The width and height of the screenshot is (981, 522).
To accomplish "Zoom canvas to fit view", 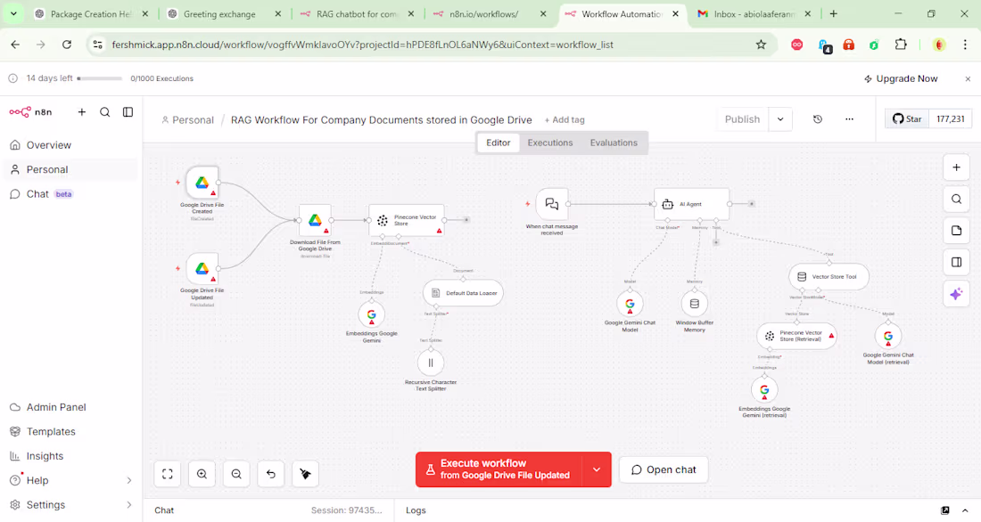I will (168, 474).
